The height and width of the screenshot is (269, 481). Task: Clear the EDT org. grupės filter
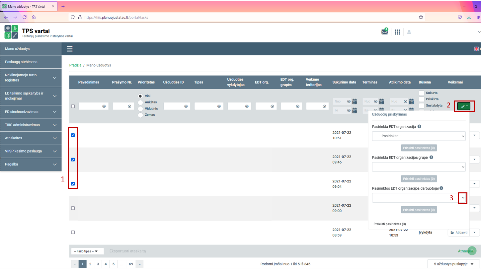pos(297,106)
